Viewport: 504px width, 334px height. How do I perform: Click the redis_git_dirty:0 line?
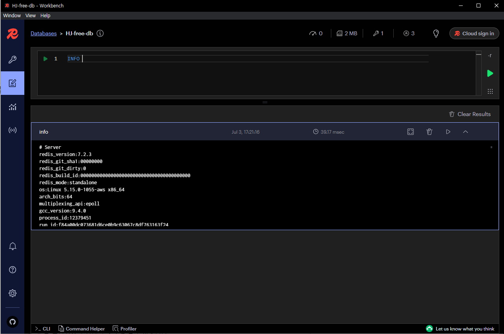click(x=62, y=168)
